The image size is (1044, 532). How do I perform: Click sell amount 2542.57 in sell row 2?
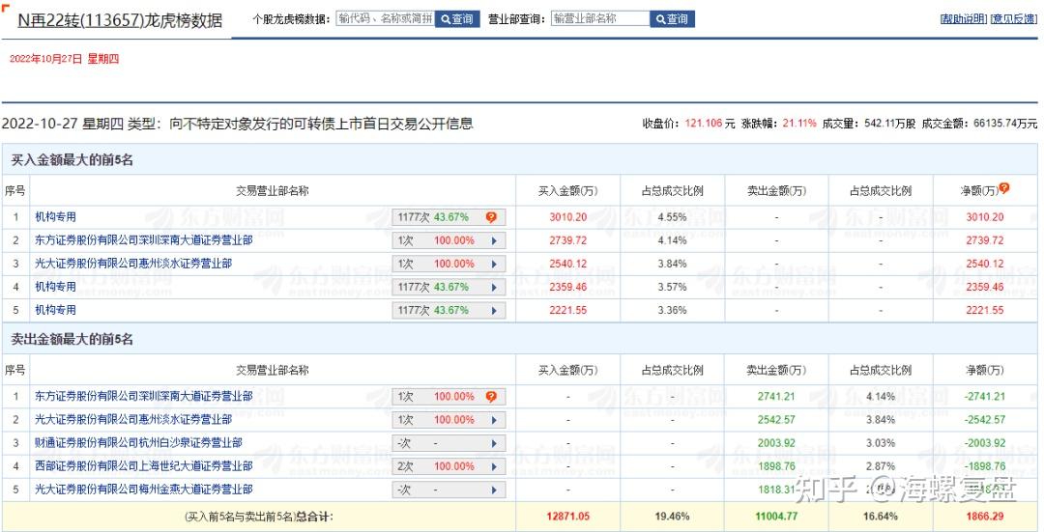776,420
